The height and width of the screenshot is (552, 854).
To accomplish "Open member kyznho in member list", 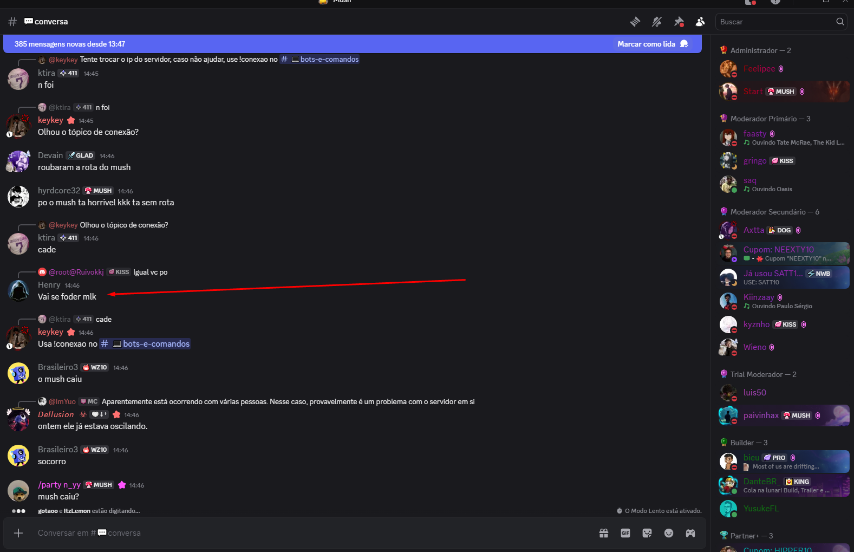I will (784, 324).
